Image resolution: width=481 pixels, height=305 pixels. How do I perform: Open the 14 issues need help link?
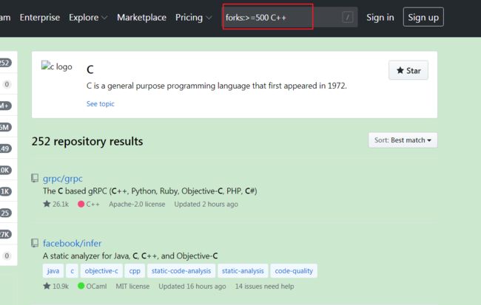pos(264,287)
